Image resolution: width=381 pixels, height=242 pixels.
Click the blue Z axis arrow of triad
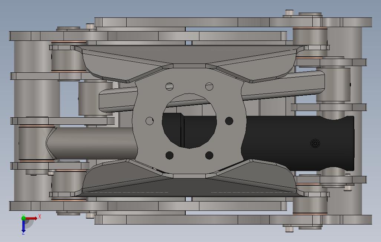point(23,226)
